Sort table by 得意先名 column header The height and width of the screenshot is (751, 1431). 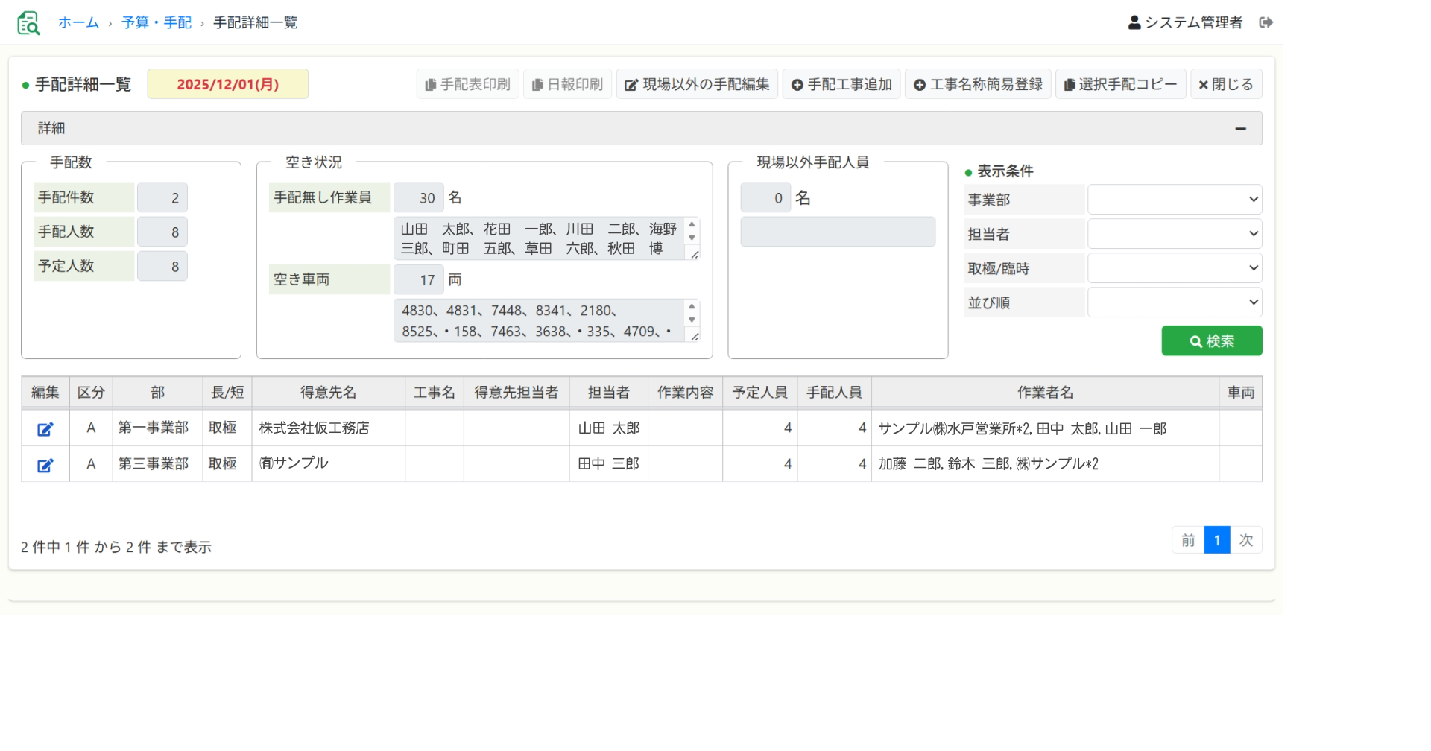click(x=328, y=393)
